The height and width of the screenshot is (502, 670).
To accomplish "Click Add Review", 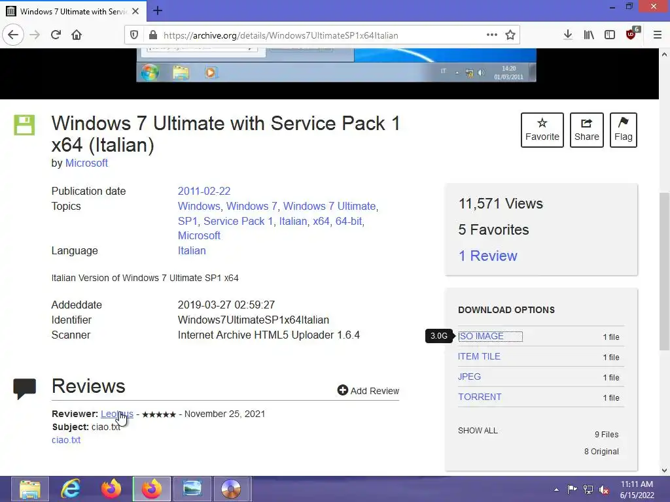I will coord(368,391).
